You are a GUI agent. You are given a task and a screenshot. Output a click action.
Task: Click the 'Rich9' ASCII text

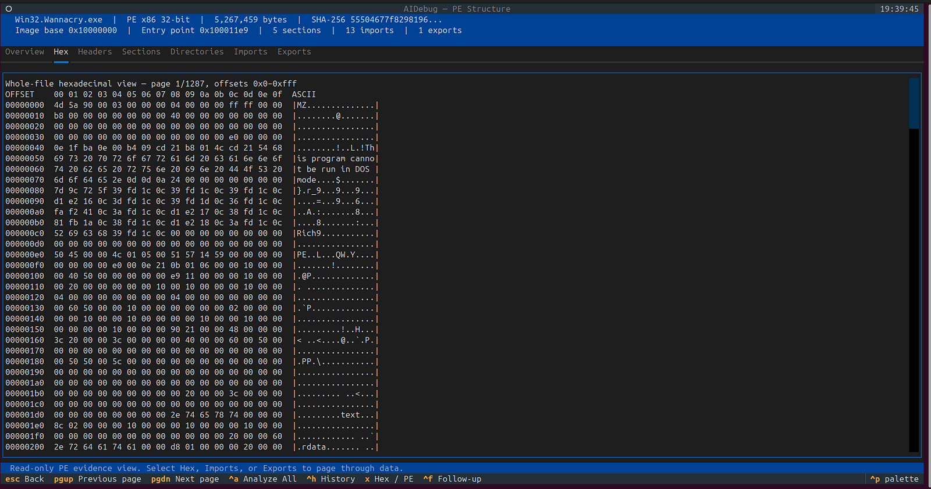tap(309, 233)
